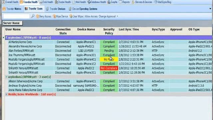Screen dimensions: 213x120
Task: Sort by Device Name column
Action: tap(86, 31)
